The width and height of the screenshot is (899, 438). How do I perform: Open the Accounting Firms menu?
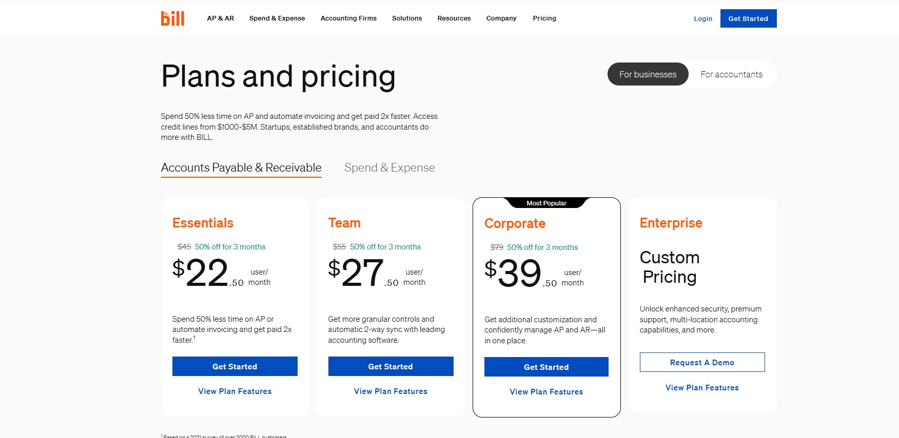coord(348,18)
